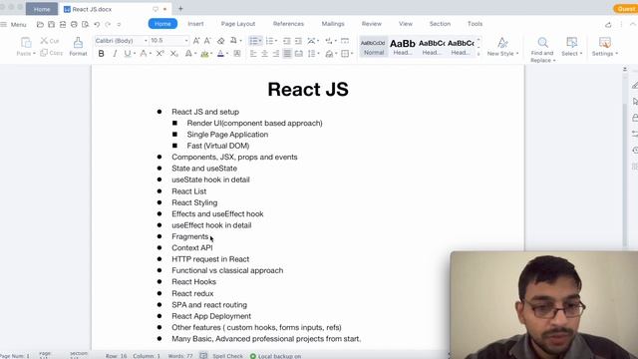
Task: Increase paragraph indent
Action: tap(298, 41)
